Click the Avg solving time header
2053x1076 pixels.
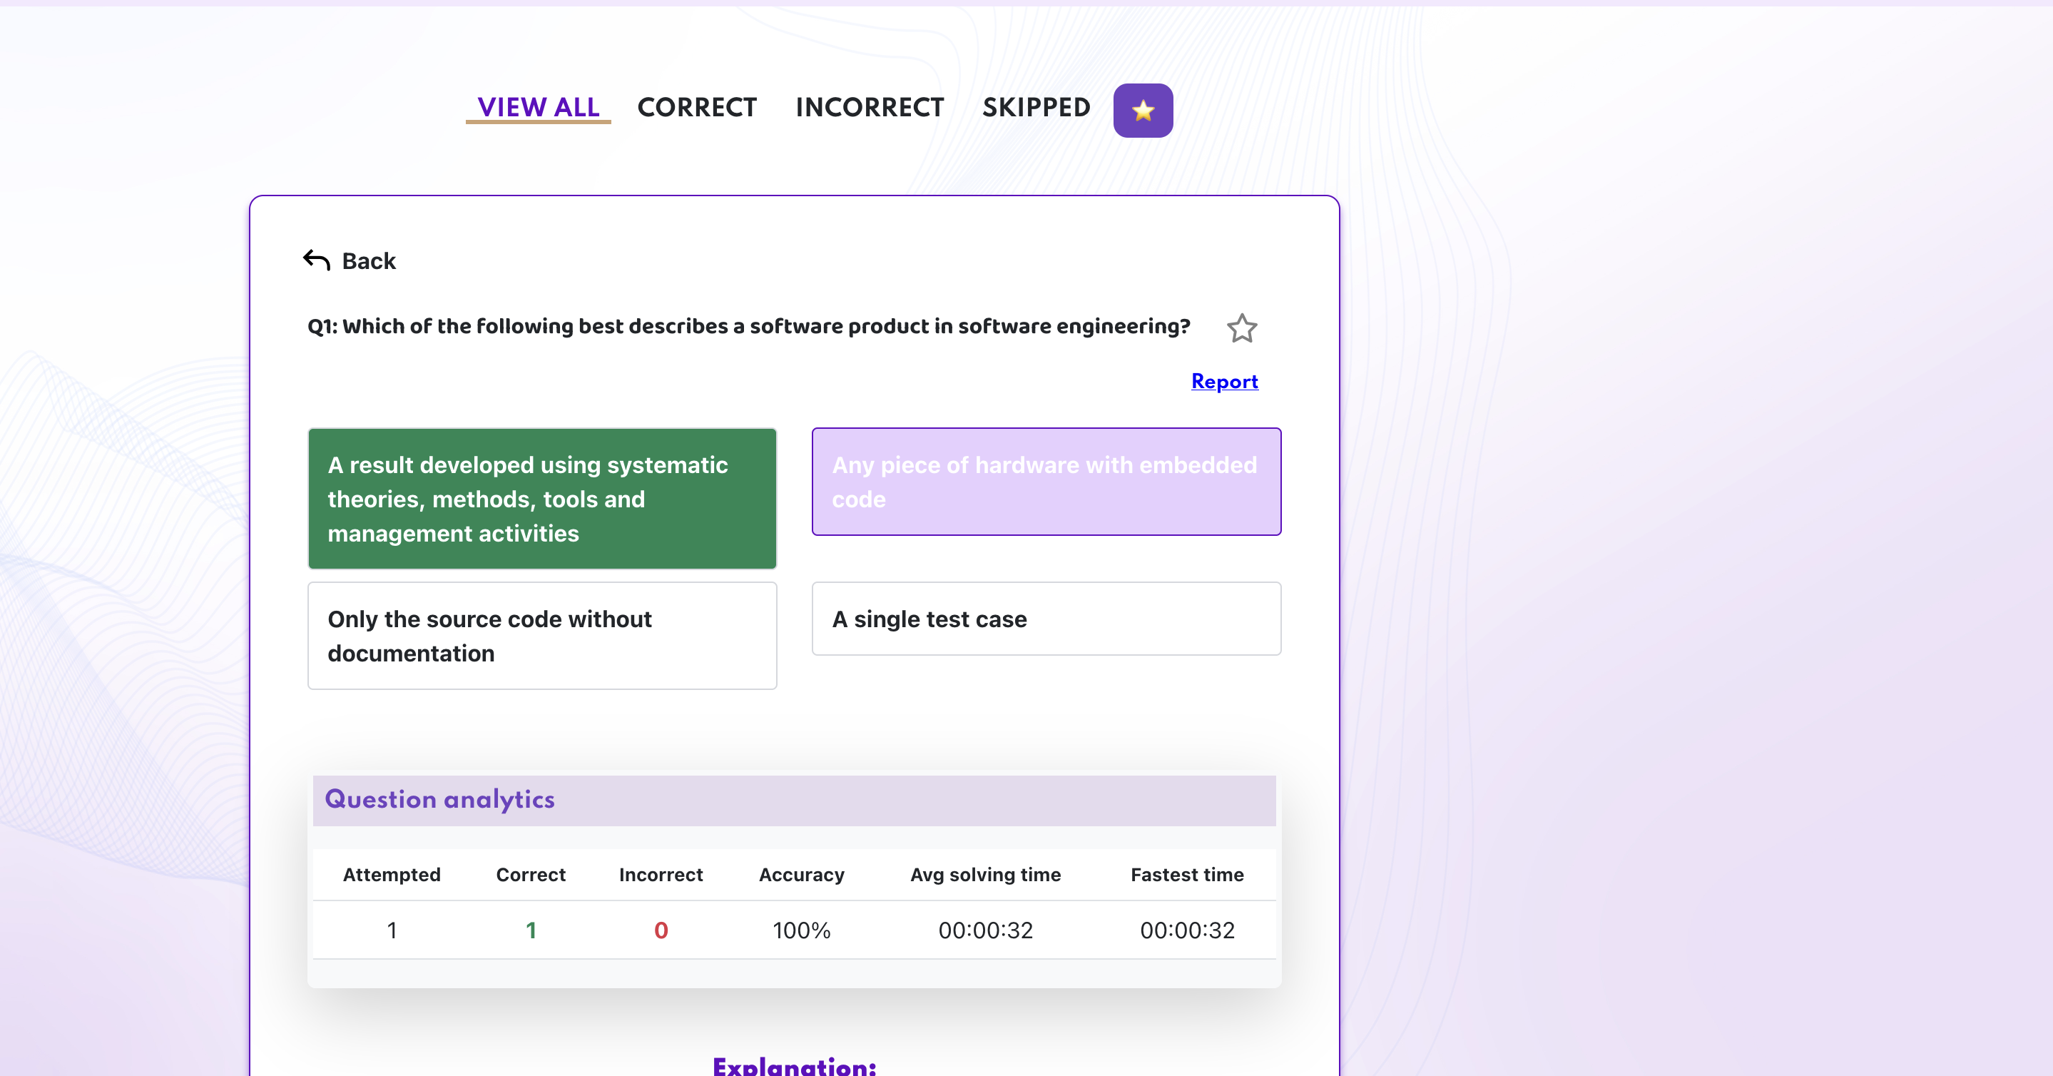coord(985,874)
